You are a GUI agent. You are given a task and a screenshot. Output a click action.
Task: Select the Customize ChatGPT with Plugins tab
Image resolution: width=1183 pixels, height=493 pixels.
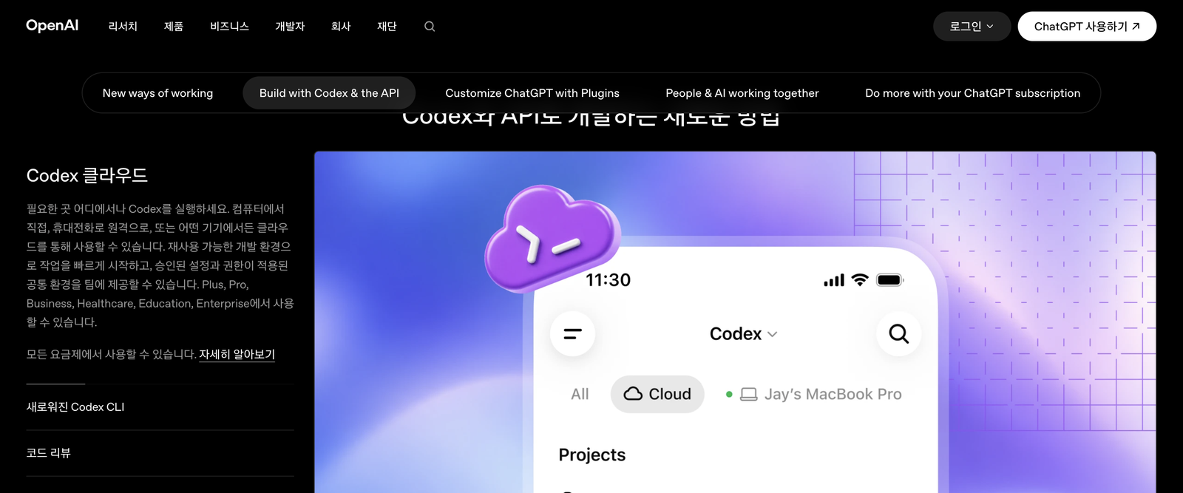point(532,93)
